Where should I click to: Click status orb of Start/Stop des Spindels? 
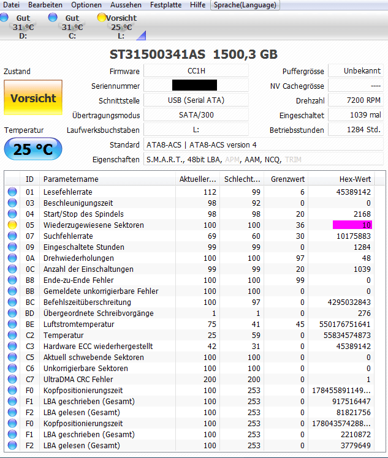pos(12,214)
